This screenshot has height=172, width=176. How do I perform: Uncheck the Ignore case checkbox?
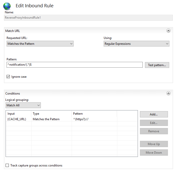8,77
